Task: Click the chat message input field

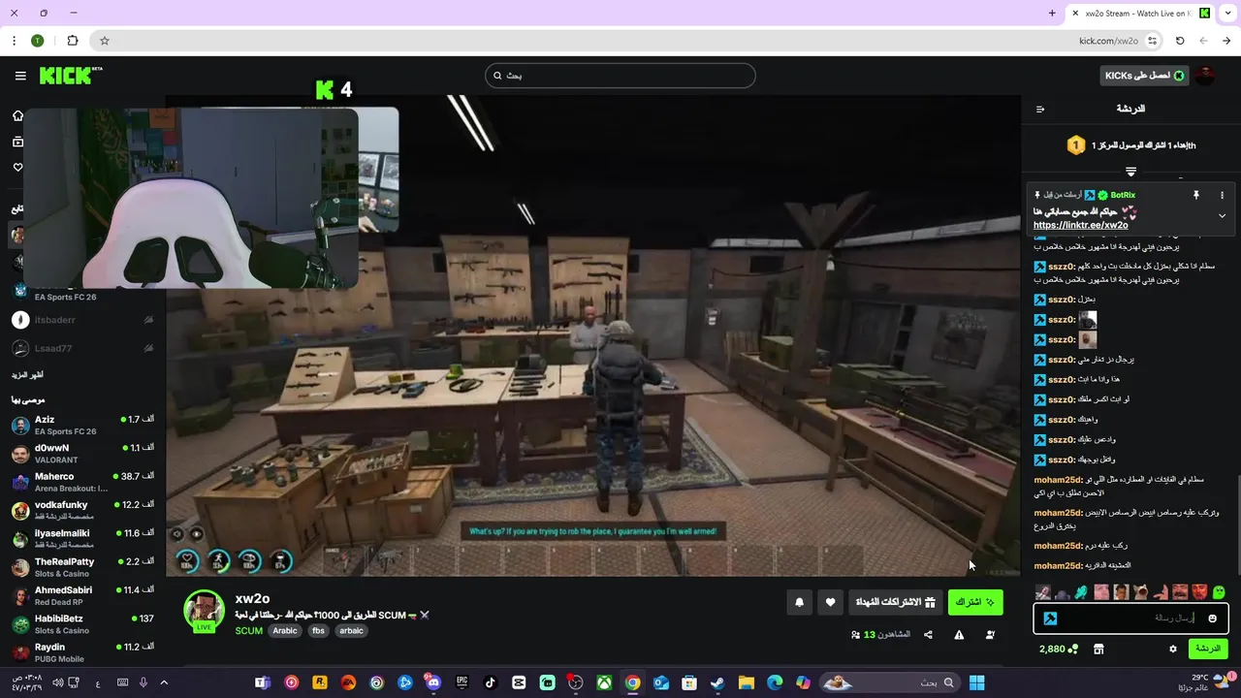Action: tap(1130, 618)
